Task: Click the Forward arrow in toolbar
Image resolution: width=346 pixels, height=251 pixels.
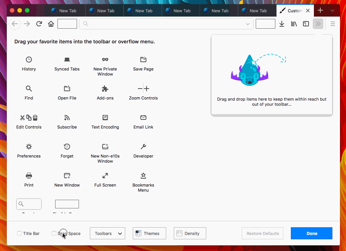Action: [27, 24]
